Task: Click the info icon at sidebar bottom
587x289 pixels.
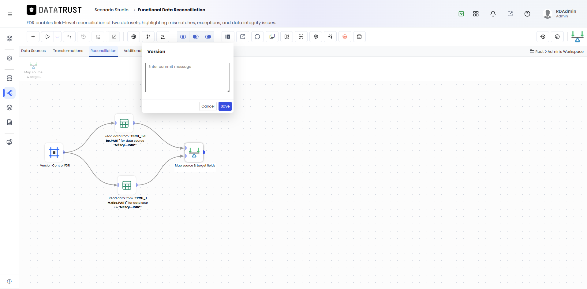Action: click(x=9, y=281)
